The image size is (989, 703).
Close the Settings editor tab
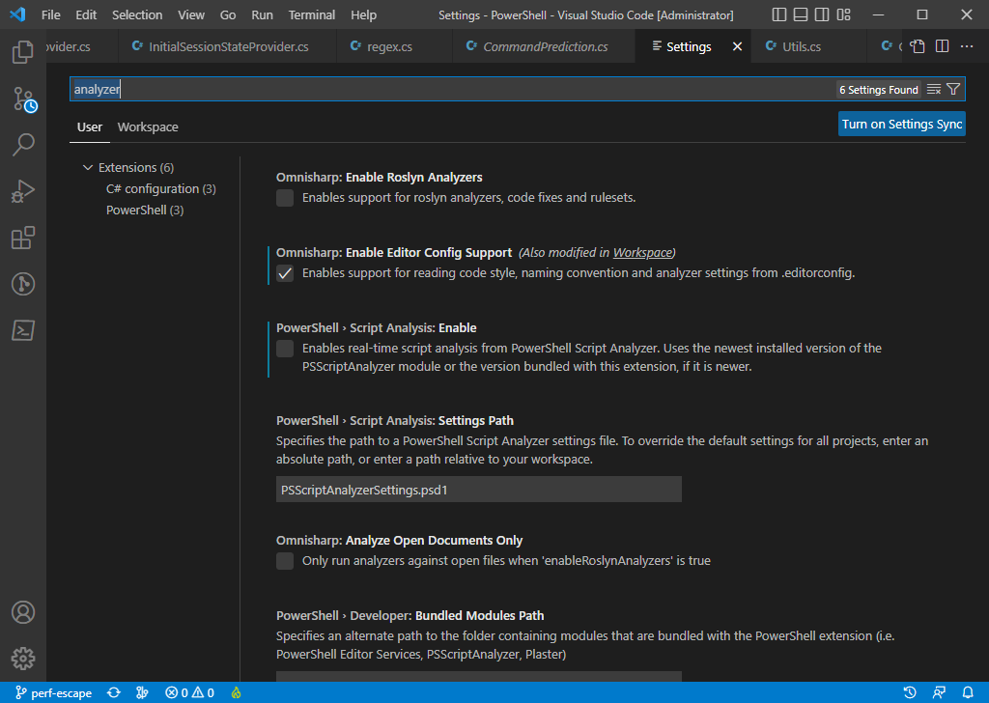[x=737, y=46]
